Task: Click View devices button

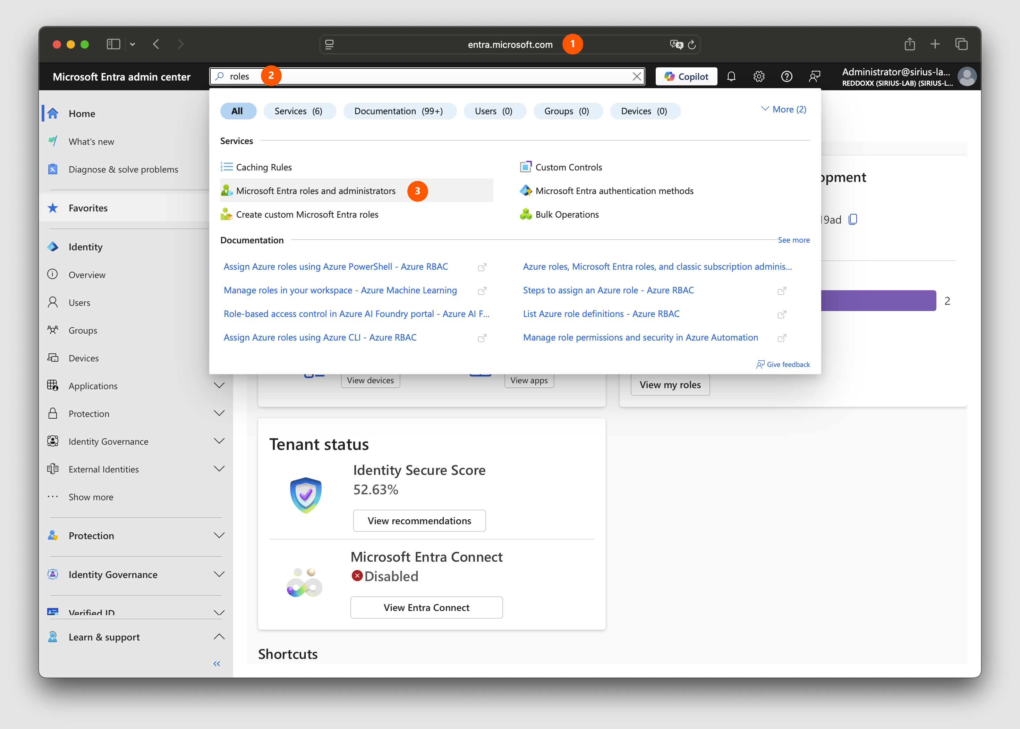Action: point(370,381)
